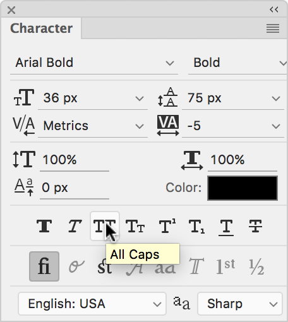Enable Fractions one-half button
This screenshot has width=288, height=322.
click(256, 267)
